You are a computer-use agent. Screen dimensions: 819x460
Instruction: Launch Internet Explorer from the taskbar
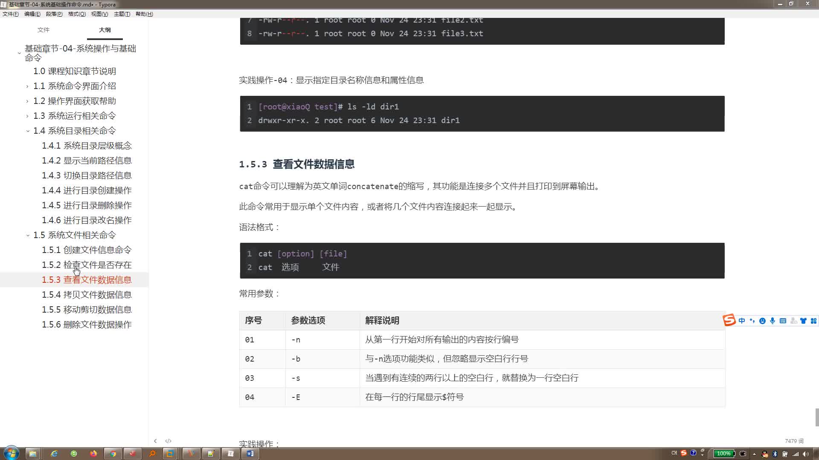(x=54, y=454)
